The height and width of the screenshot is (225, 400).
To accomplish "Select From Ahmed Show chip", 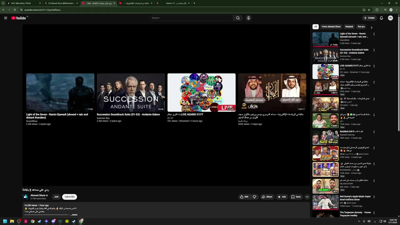I will point(331,27).
